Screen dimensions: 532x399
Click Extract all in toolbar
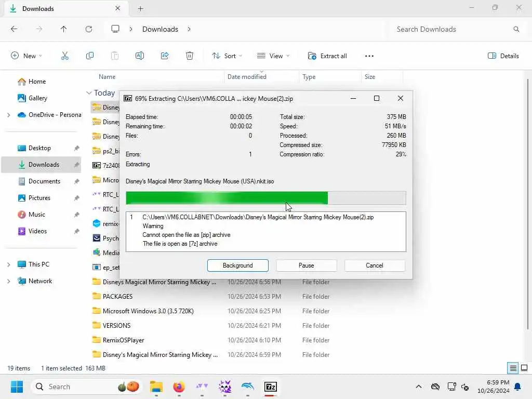click(x=327, y=56)
